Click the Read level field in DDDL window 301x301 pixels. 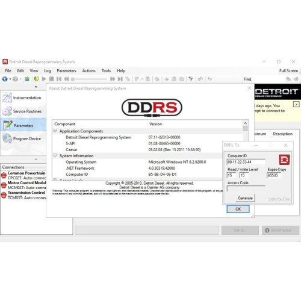tap(231, 175)
